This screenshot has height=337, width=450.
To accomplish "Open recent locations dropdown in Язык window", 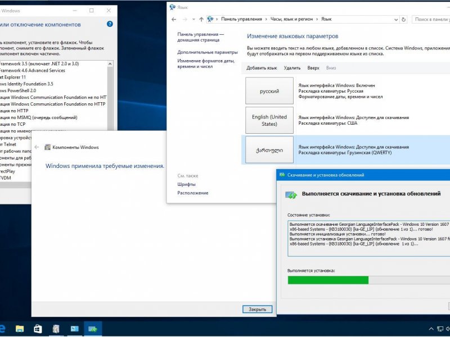I will tap(193, 19).
